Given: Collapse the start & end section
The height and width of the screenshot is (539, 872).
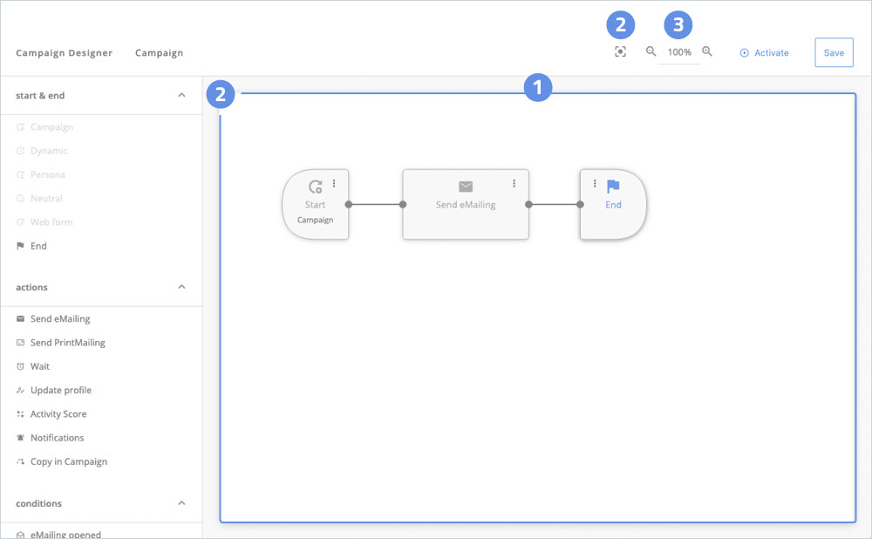Looking at the screenshot, I should pyautogui.click(x=181, y=95).
